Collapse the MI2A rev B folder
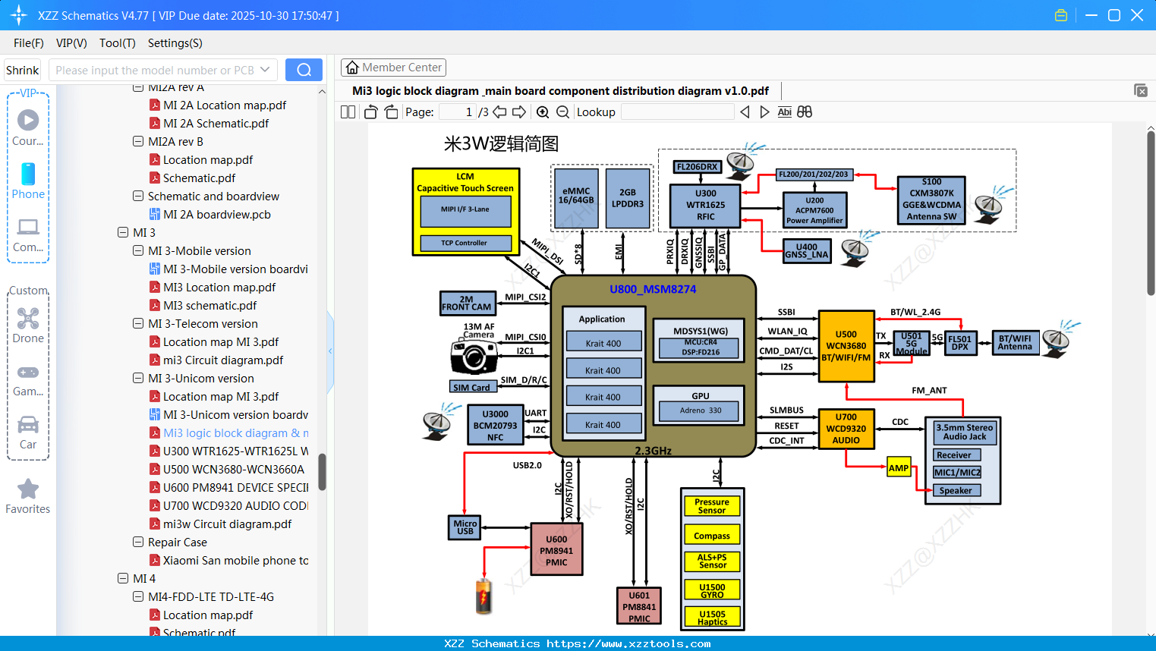 [138, 141]
